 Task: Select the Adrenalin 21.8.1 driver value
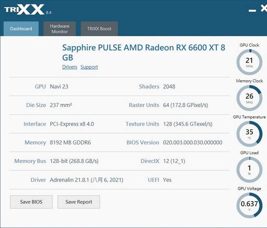pyautogui.click(x=86, y=180)
